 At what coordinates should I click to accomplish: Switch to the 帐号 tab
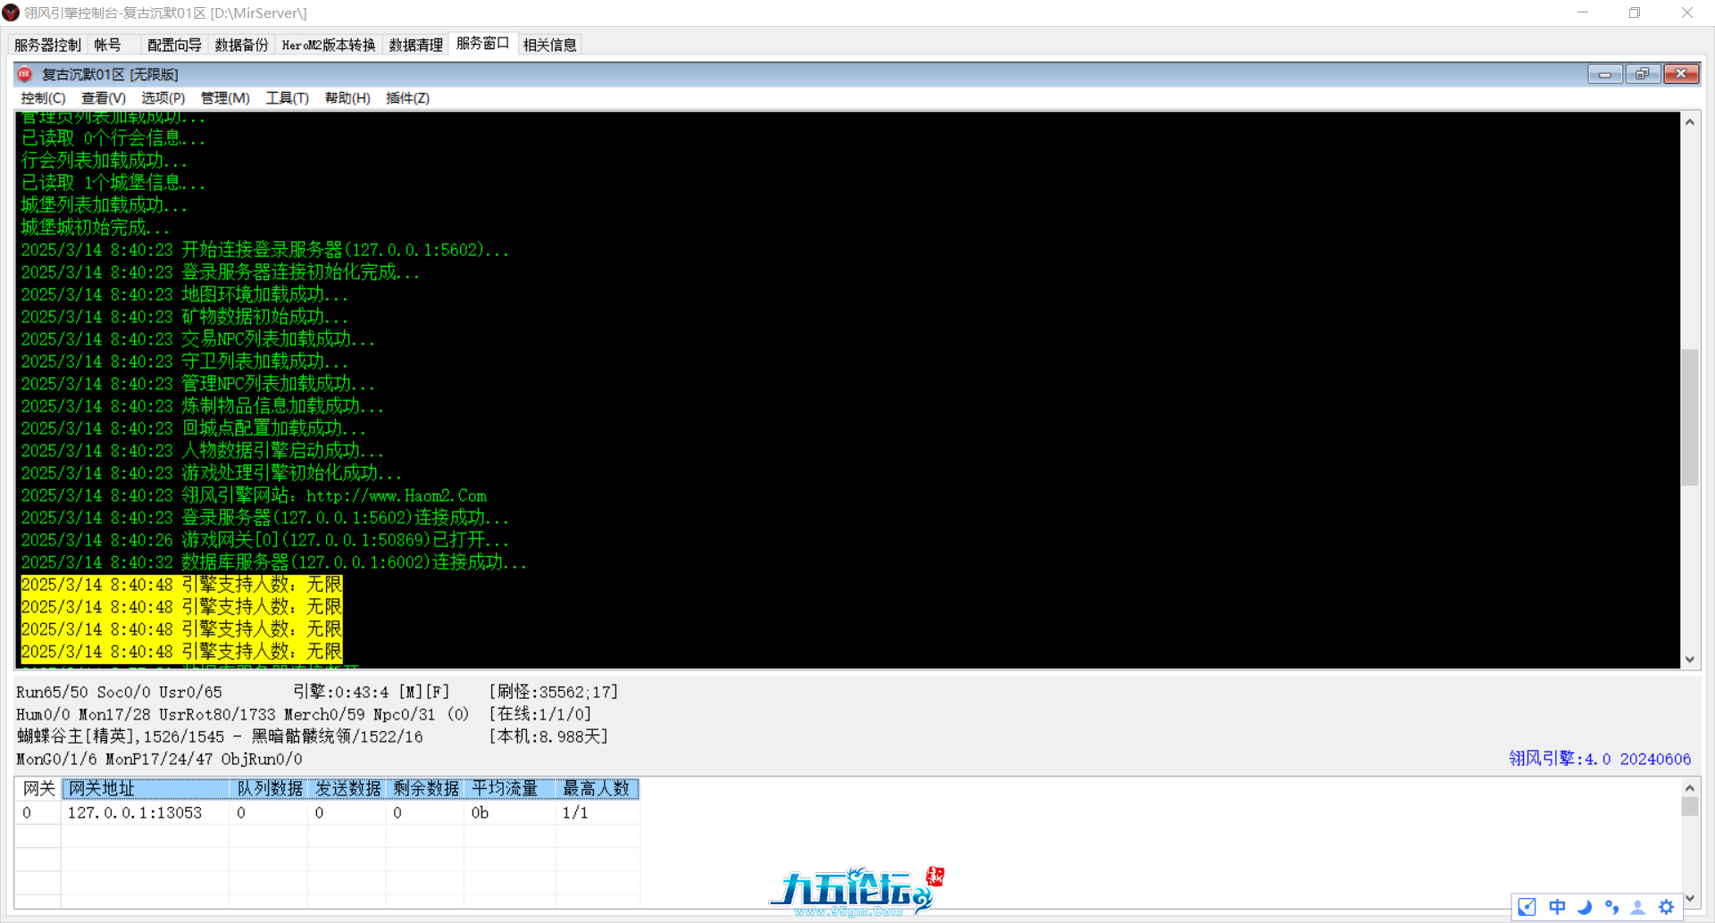108,45
